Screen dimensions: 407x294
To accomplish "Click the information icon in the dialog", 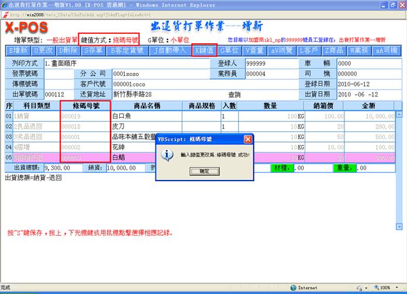I will click(x=167, y=154).
